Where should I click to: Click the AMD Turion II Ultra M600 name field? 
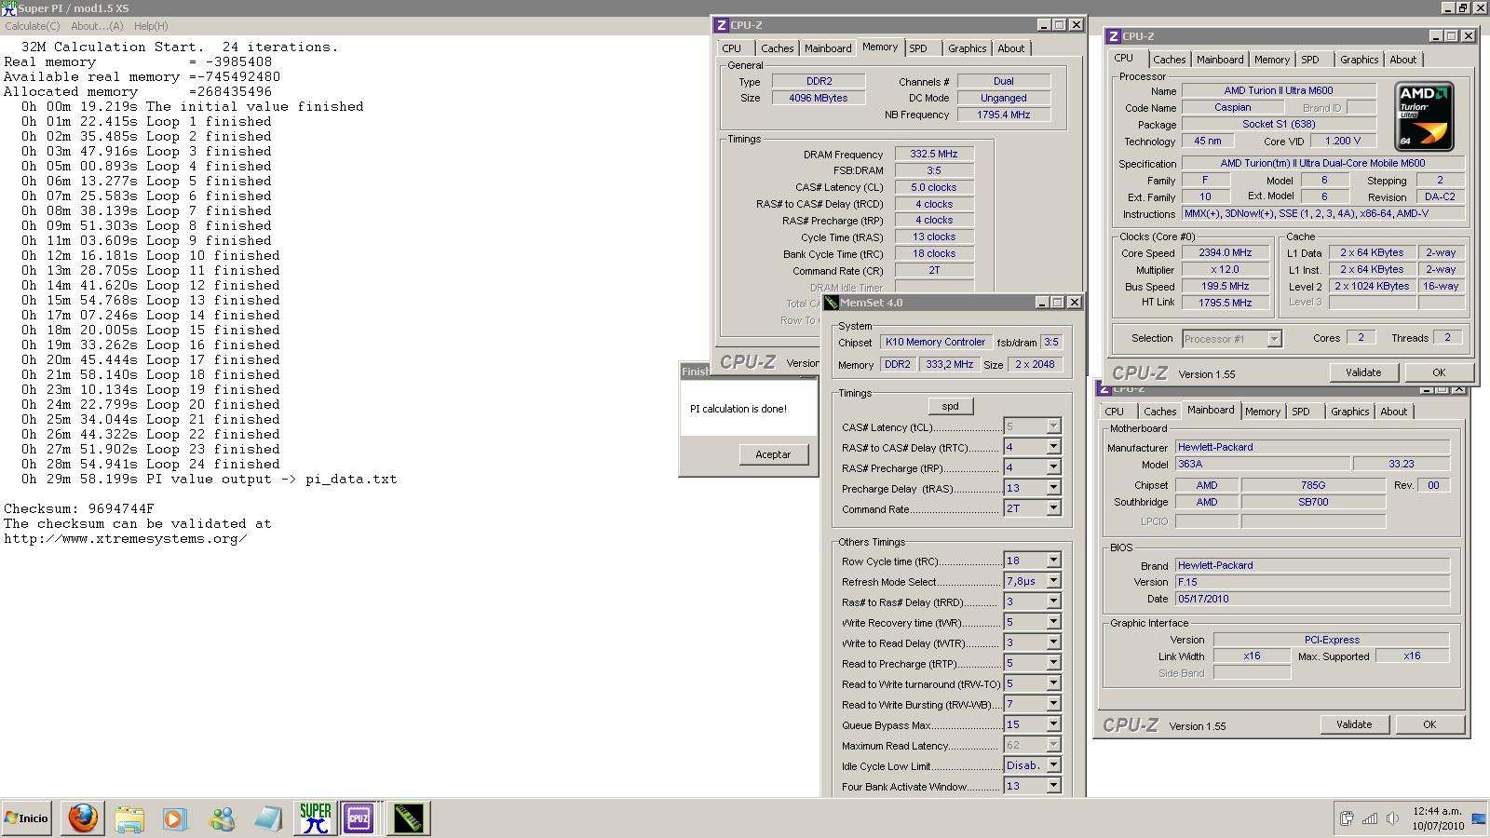pos(1279,90)
